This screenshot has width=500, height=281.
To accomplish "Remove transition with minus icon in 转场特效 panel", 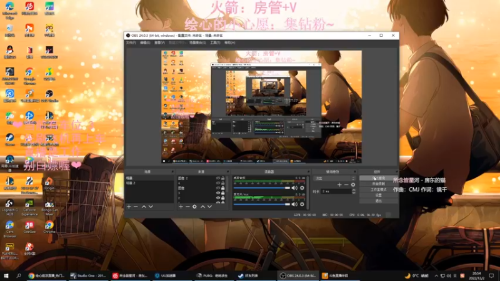I will point(346,185).
